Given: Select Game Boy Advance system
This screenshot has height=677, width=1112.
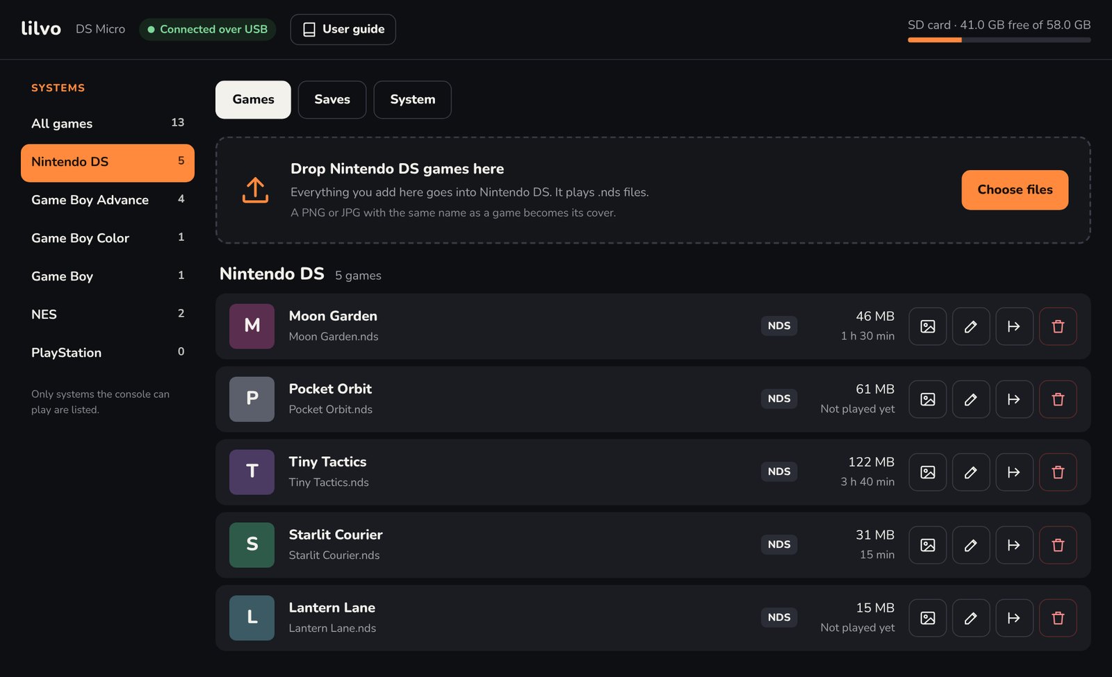Looking at the screenshot, I should tap(108, 200).
